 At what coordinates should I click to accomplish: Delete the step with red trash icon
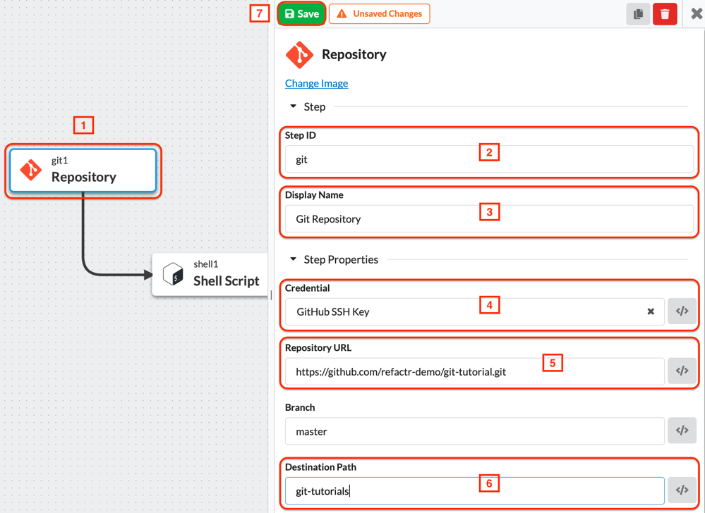[x=665, y=14]
